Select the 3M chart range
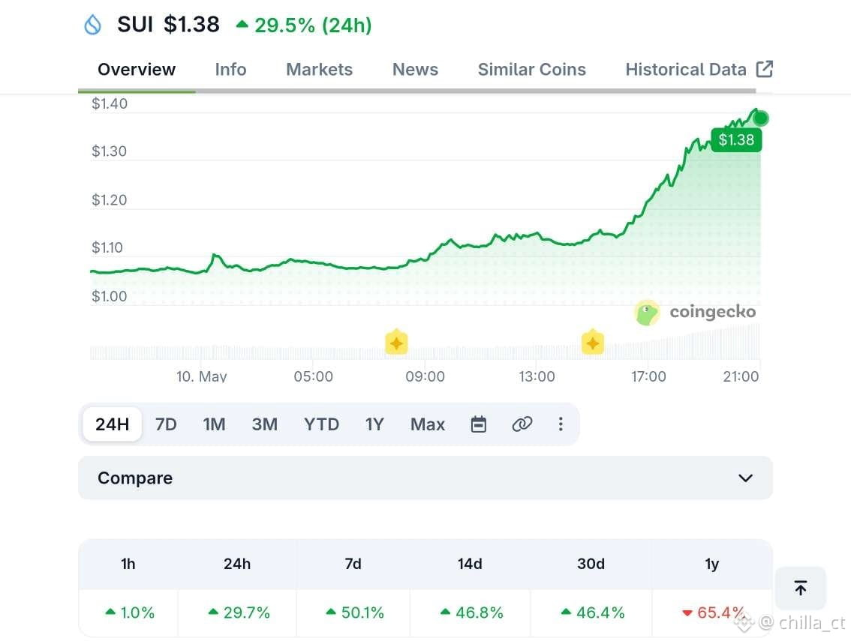This screenshot has width=851, height=641. click(x=264, y=424)
